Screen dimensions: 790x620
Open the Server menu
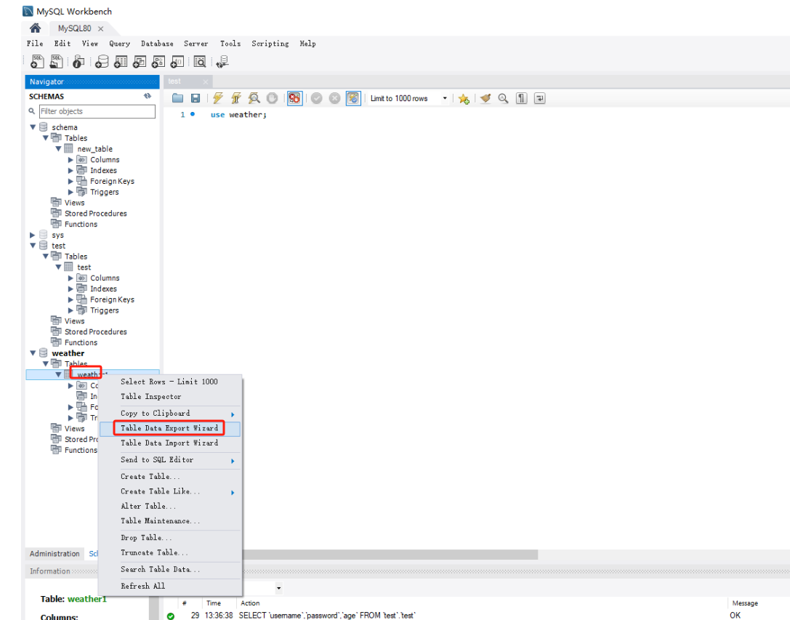click(x=196, y=44)
